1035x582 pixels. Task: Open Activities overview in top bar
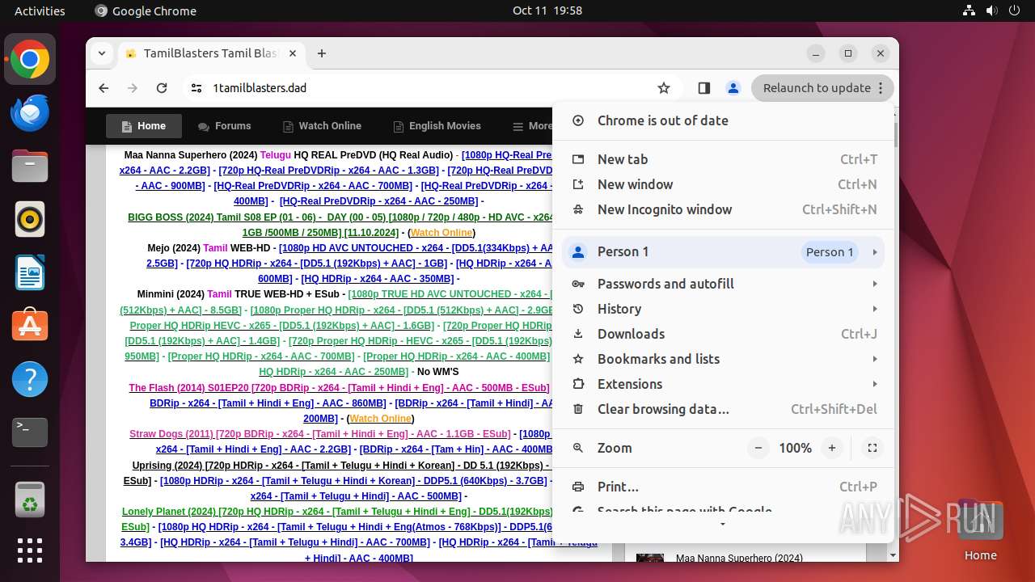(x=40, y=11)
